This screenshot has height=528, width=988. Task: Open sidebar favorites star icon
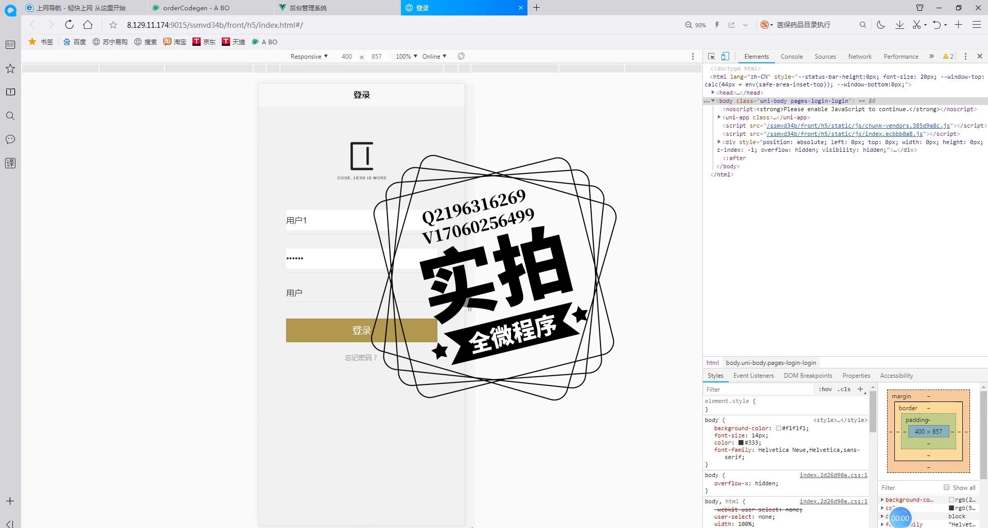click(10, 68)
